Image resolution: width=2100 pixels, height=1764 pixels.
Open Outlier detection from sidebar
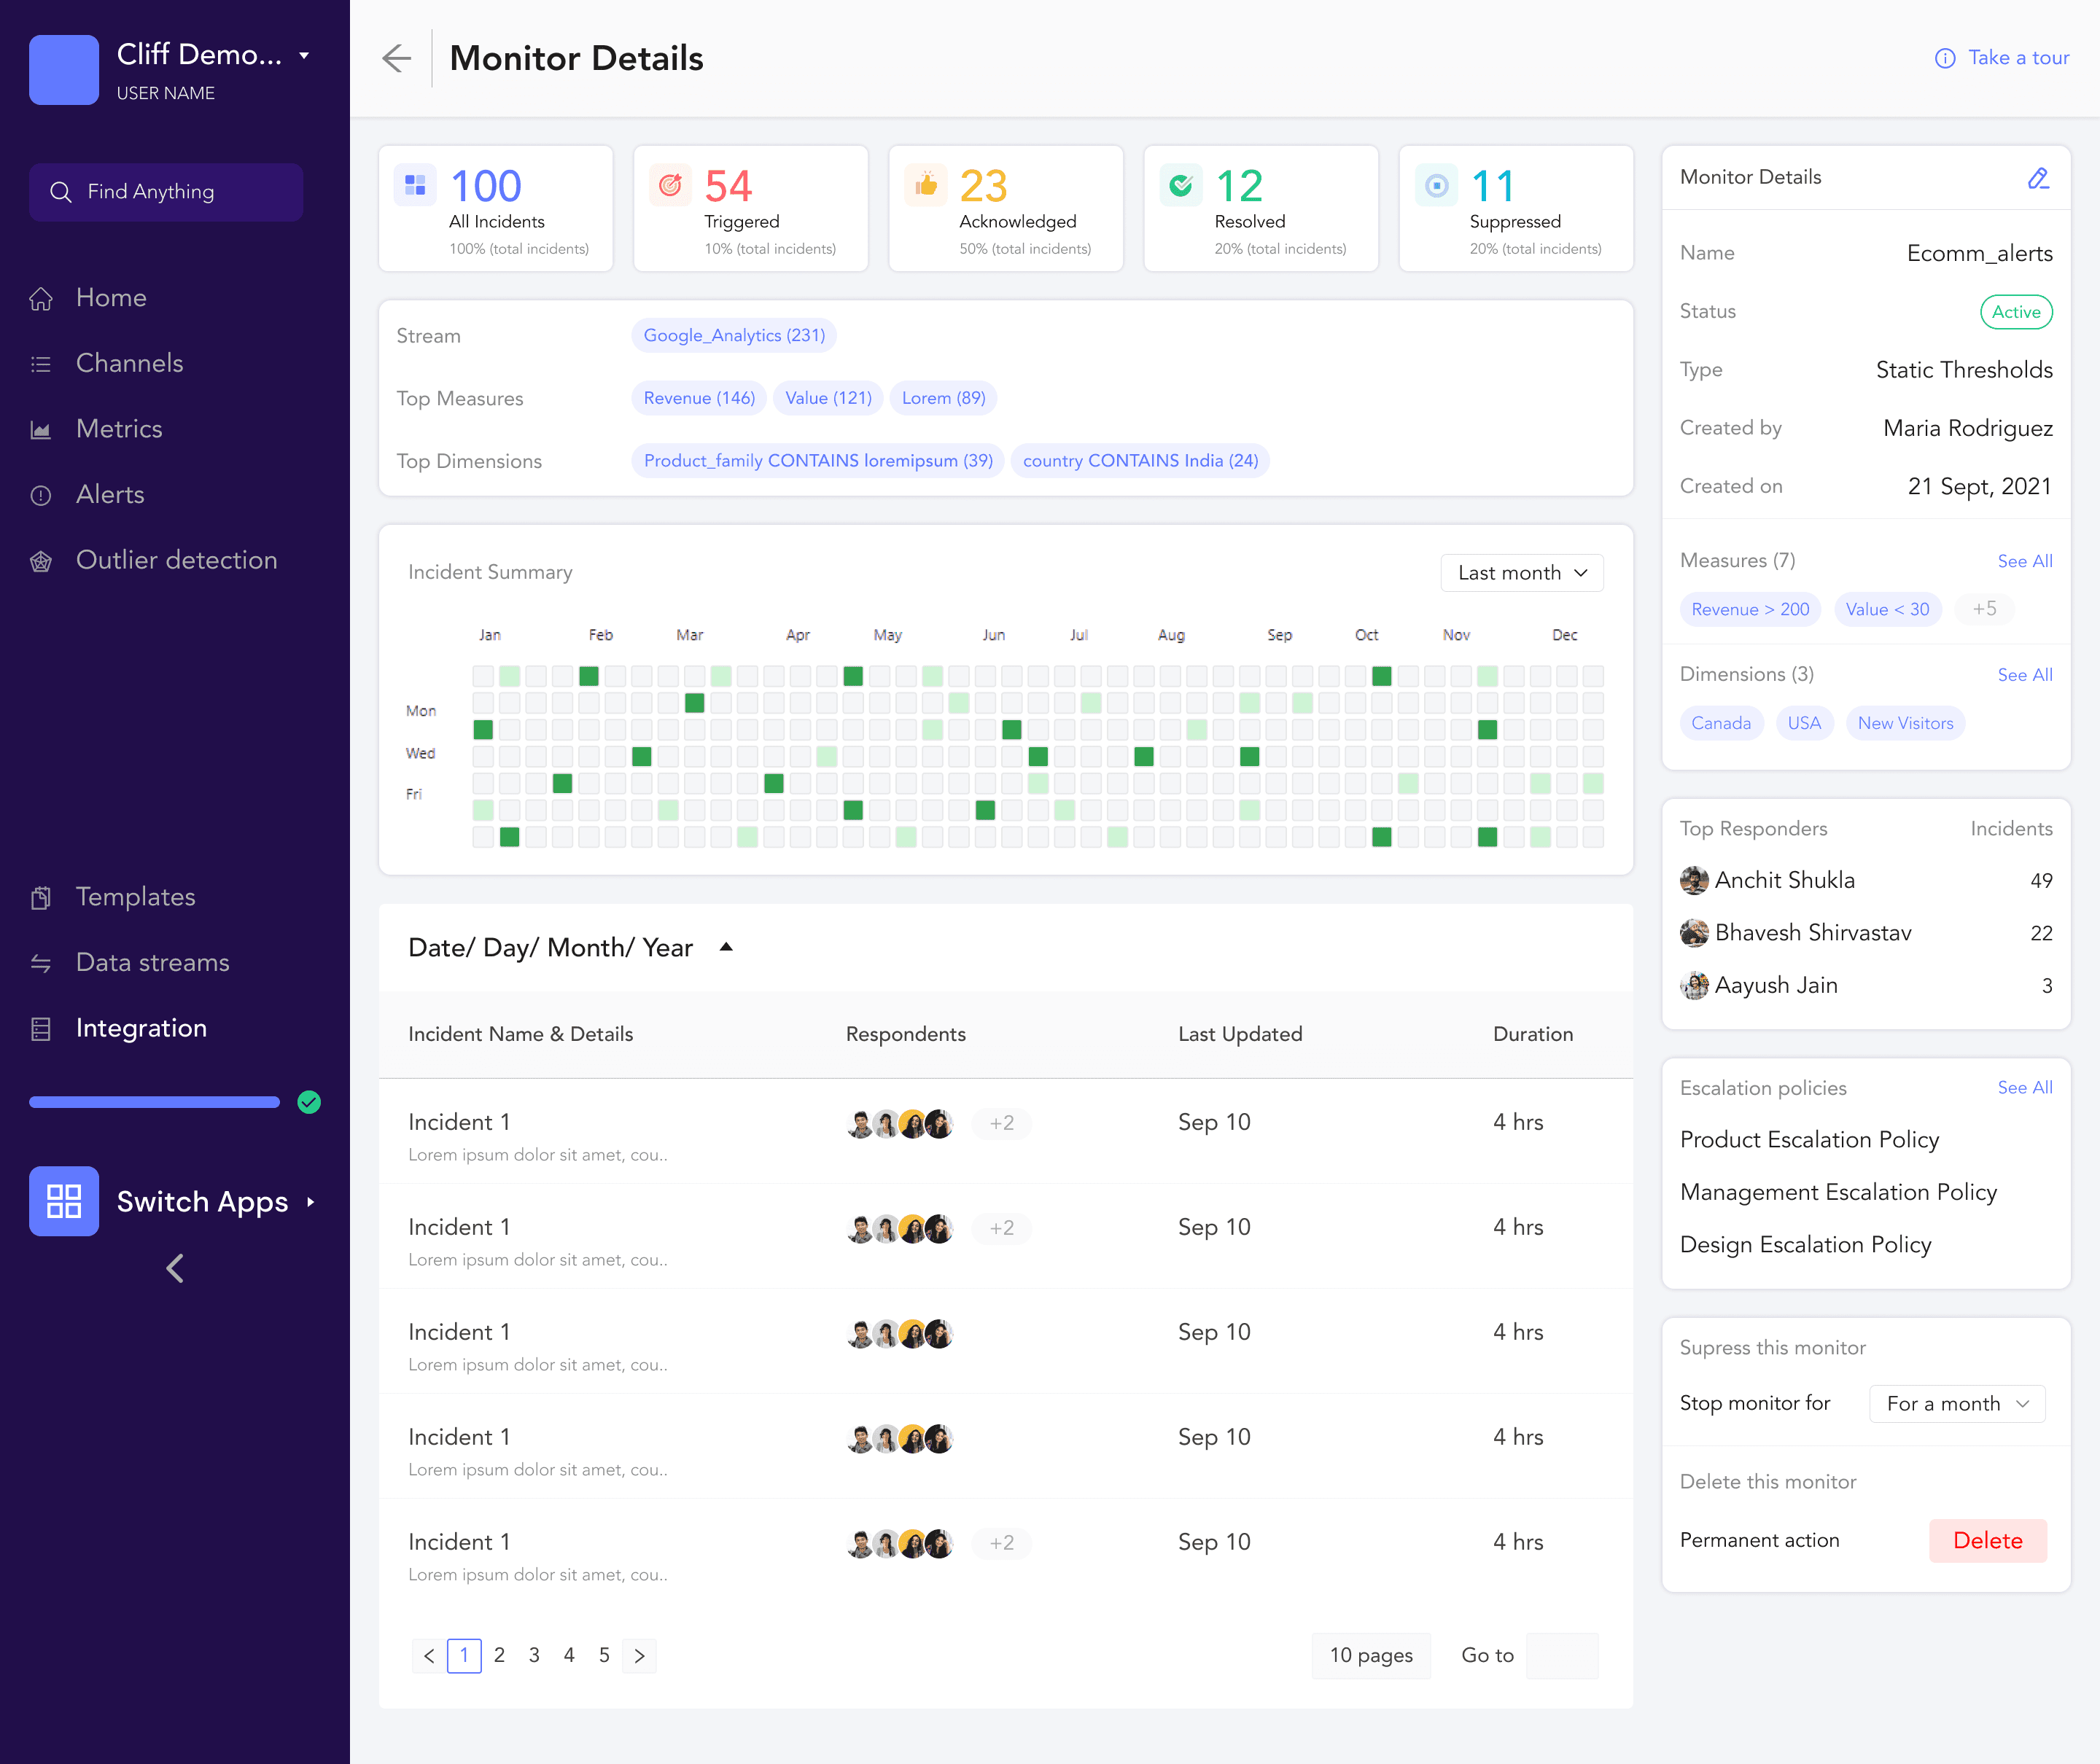176,560
